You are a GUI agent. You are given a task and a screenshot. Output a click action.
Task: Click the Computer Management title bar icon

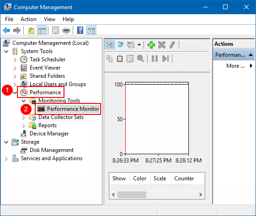(7, 7)
